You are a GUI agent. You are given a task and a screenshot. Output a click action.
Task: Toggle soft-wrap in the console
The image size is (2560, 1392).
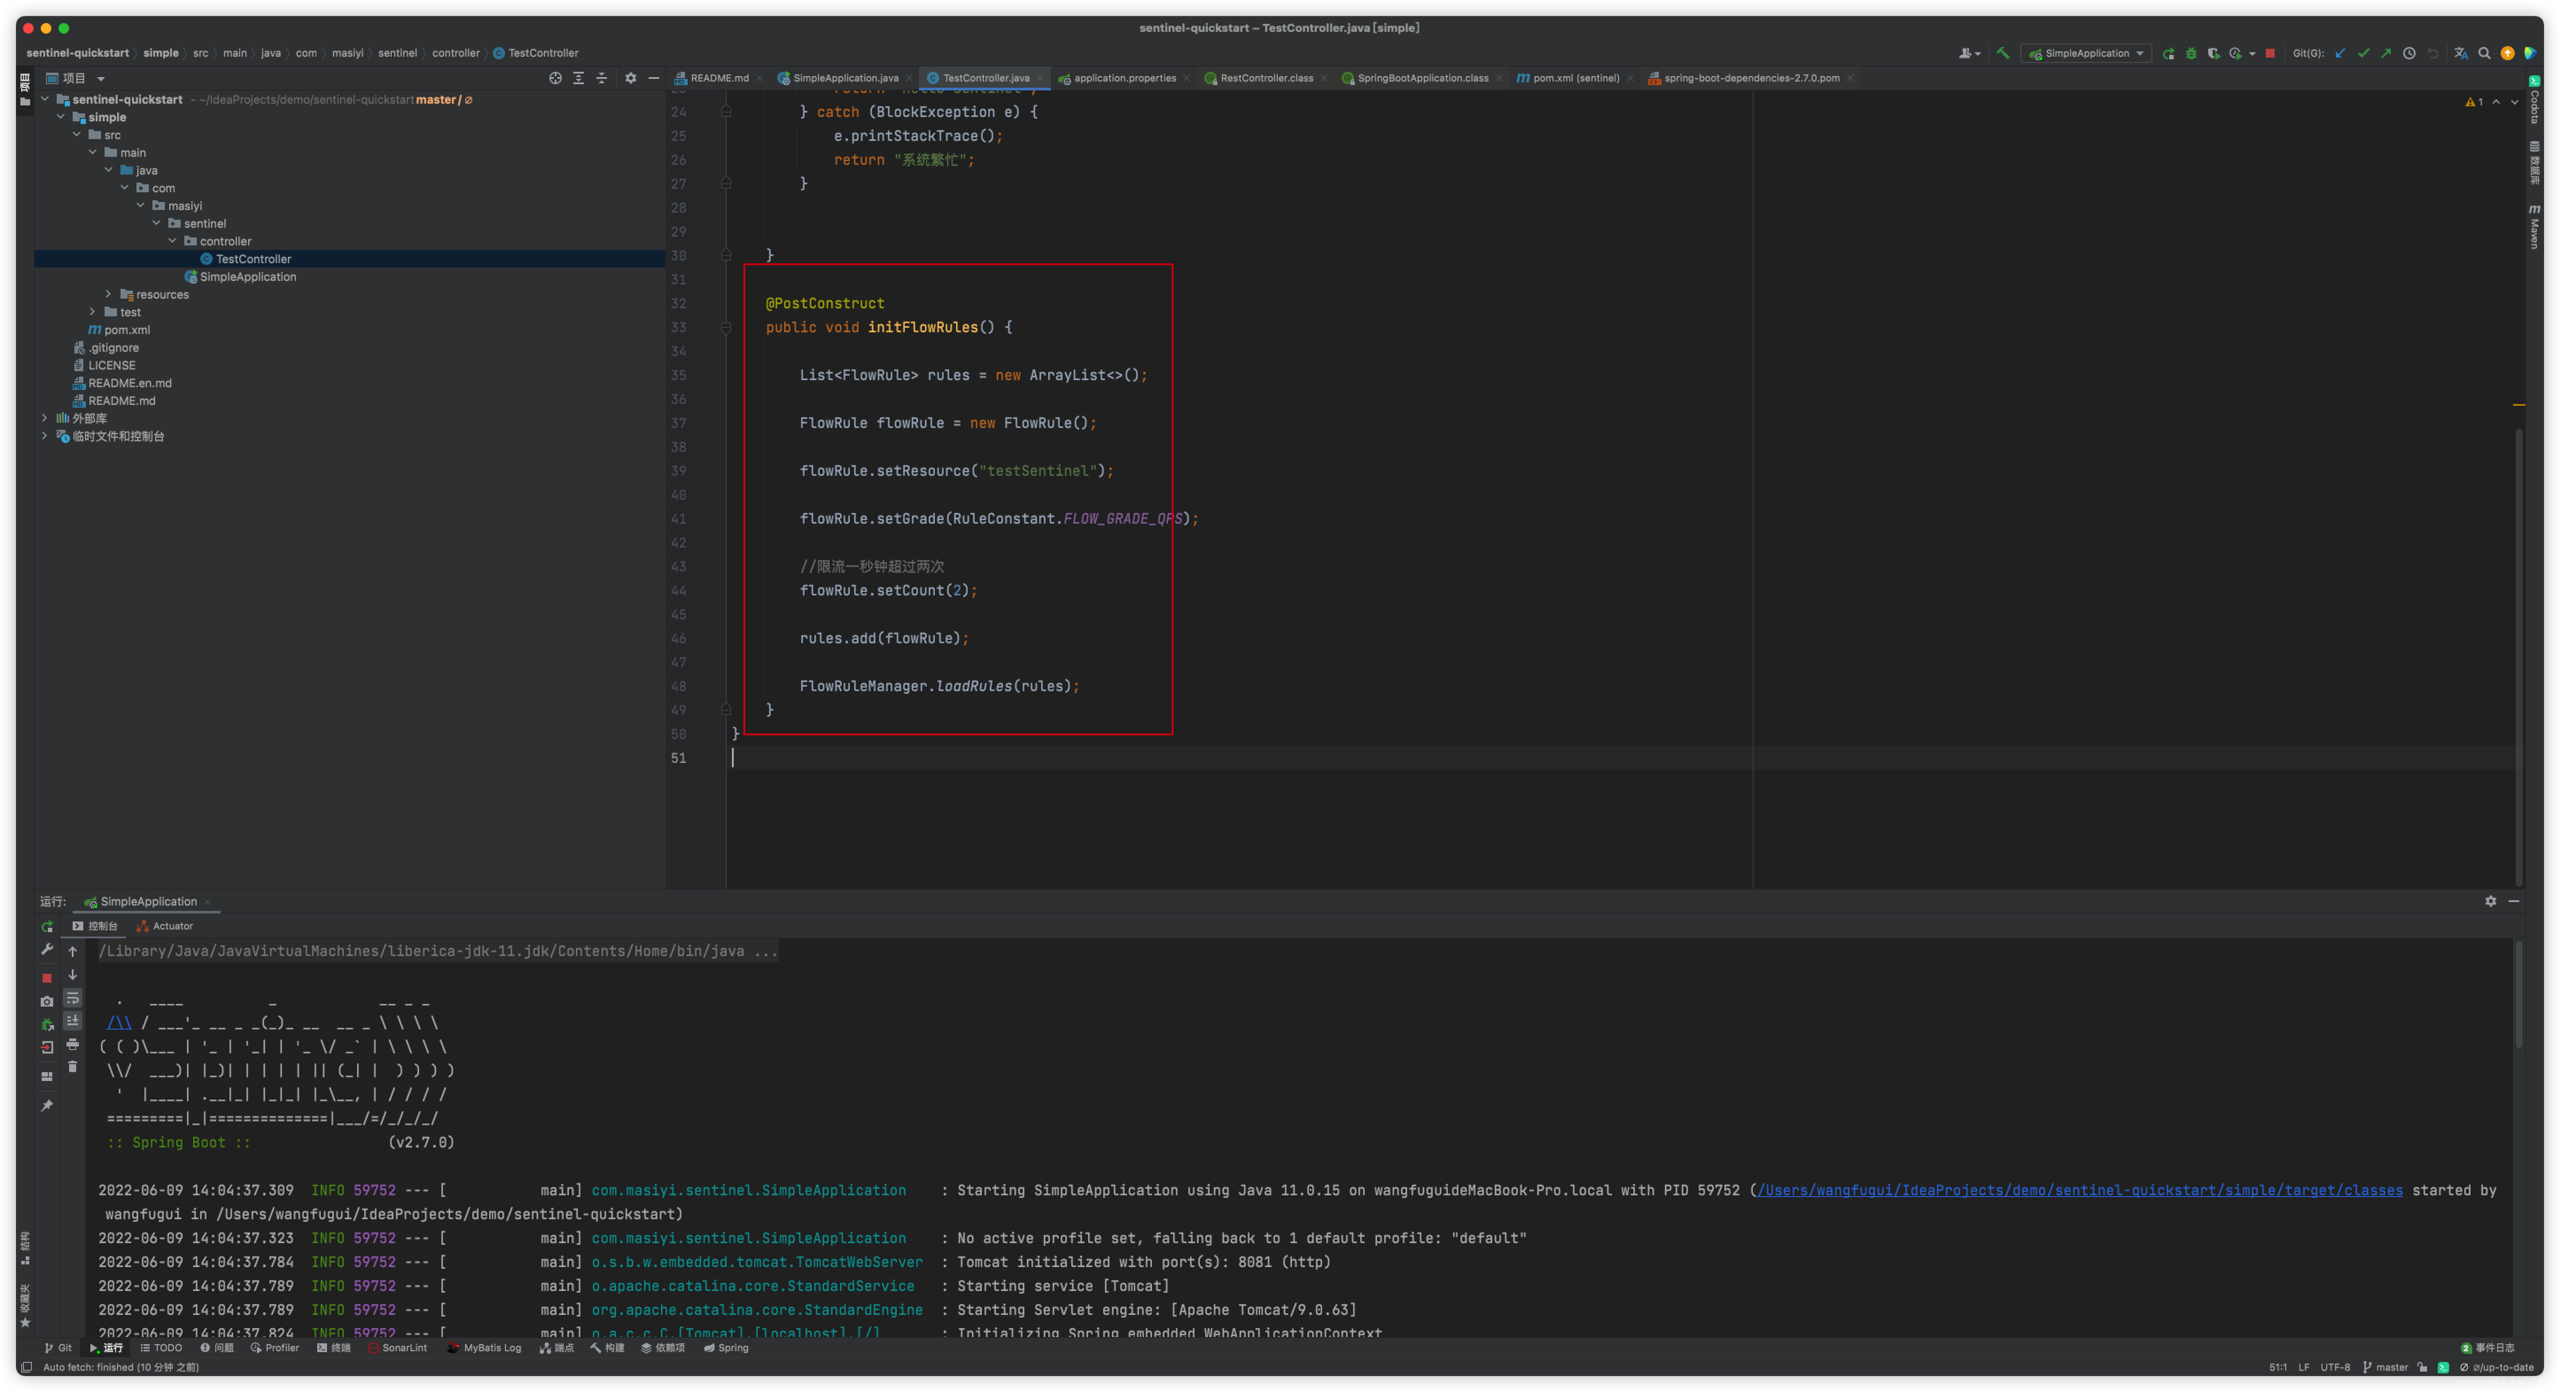coord(73,999)
